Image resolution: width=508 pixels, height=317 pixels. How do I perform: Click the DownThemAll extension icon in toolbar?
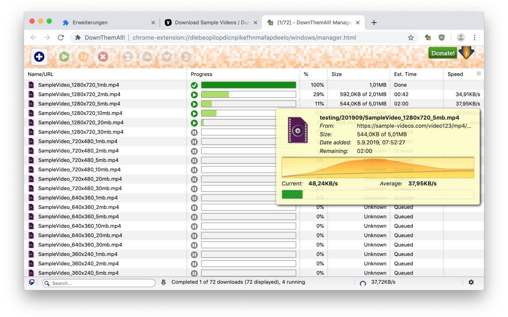428,38
